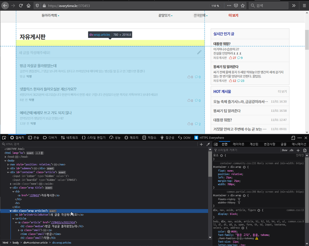The width and height of the screenshot is (309, 246).
Task: Toggle print media simulation icon in rules pane
Action: pyautogui.click(x=305, y=150)
